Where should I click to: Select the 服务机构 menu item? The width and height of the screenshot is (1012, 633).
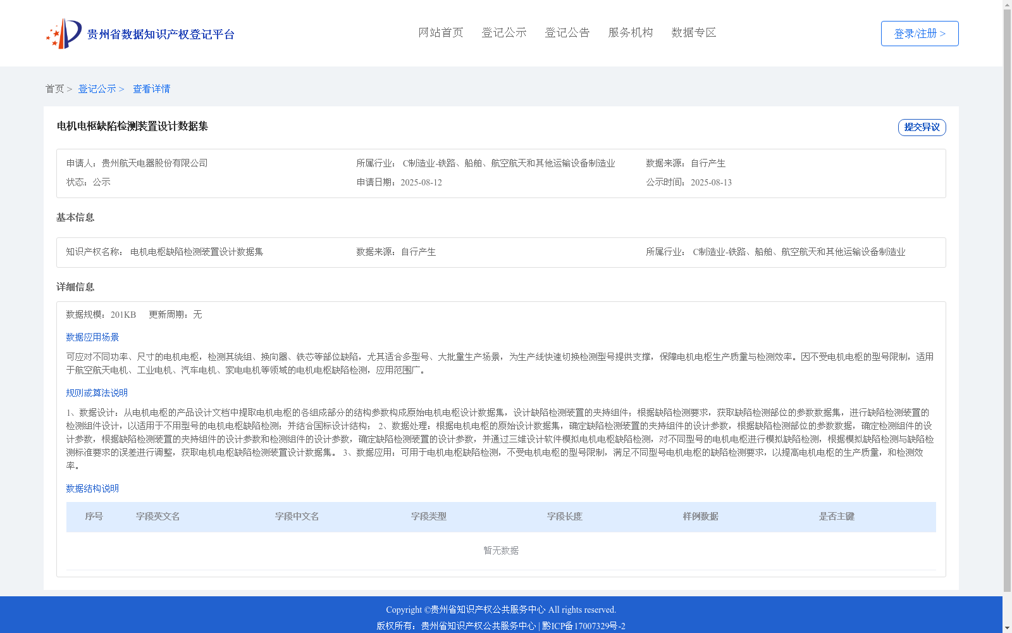tap(631, 32)
